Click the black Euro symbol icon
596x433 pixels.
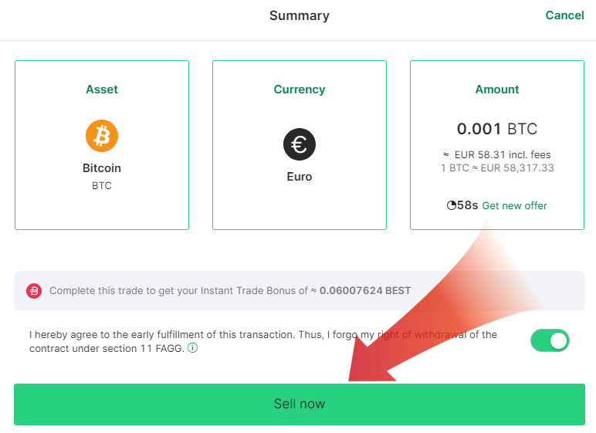point(300,144)
